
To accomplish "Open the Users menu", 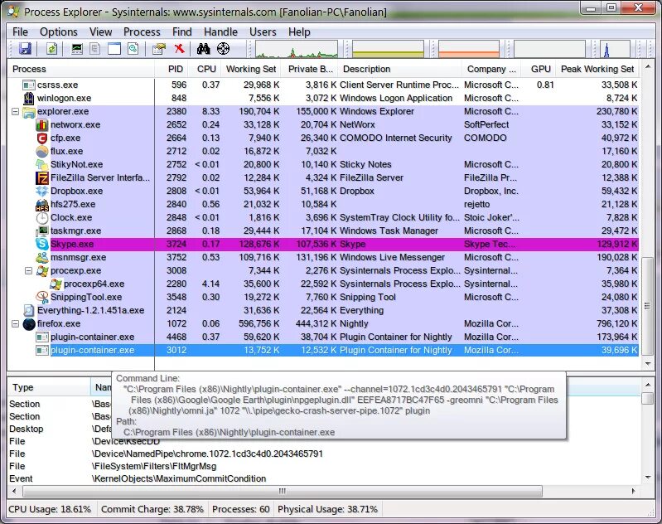I will point(263,32).
